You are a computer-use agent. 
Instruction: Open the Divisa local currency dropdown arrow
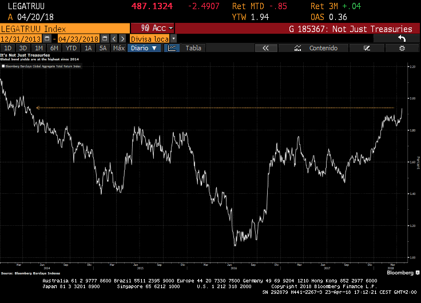click(173, 39)
